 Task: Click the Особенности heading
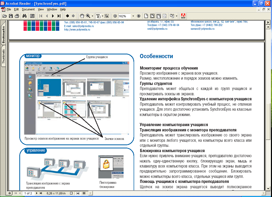point(156,56)
